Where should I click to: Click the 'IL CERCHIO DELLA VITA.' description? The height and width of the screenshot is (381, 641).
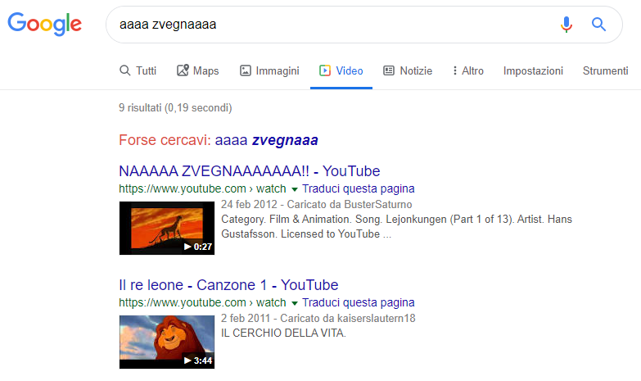click(x=283, y=333)
